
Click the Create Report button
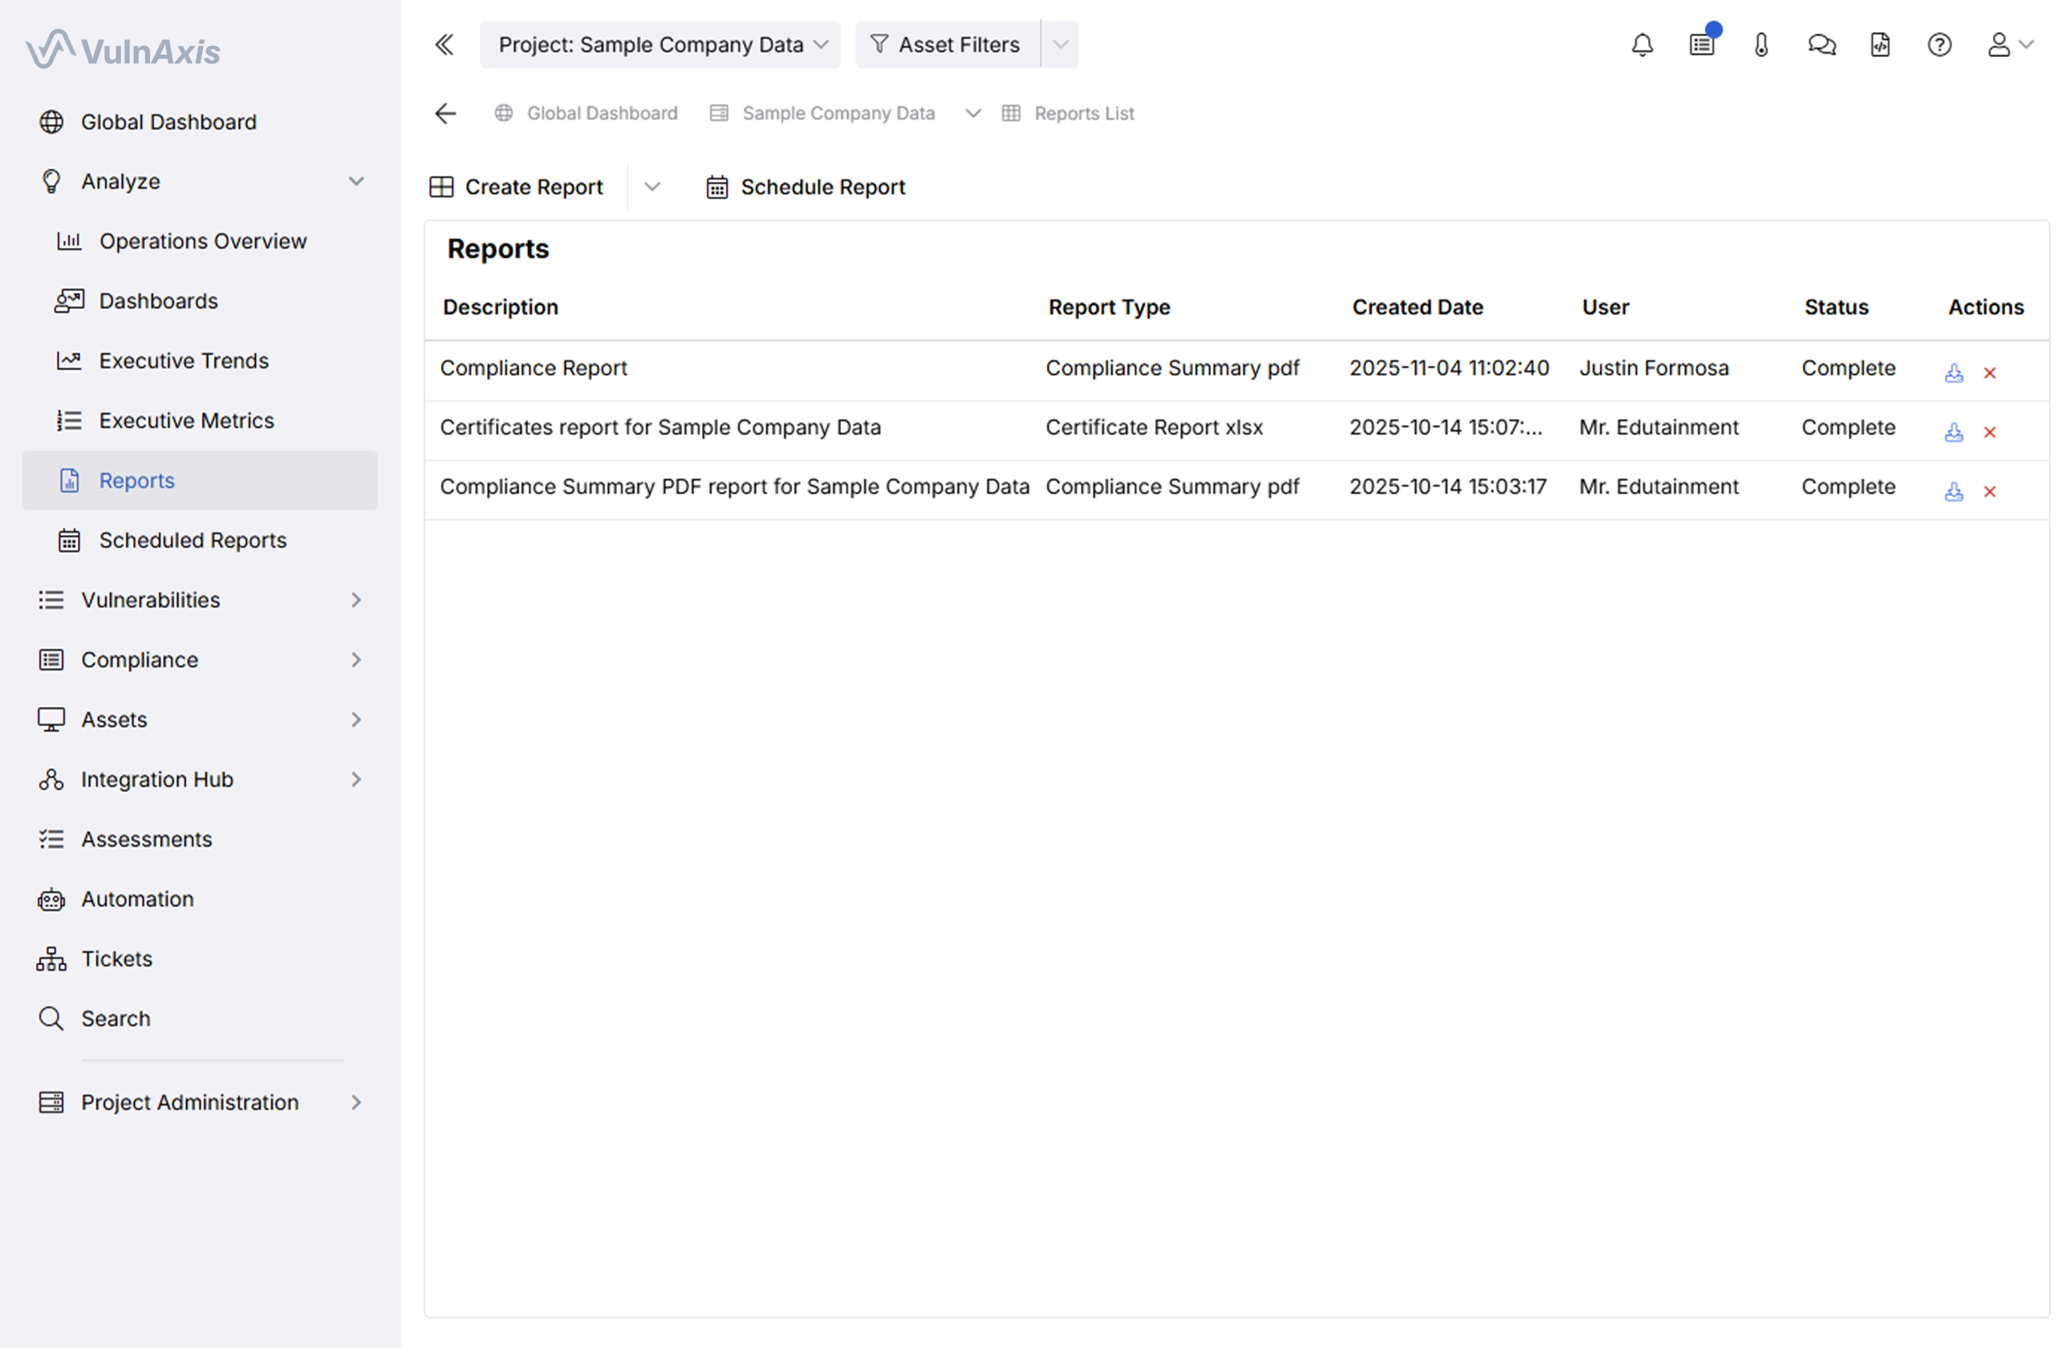click(x=518, y=187)
